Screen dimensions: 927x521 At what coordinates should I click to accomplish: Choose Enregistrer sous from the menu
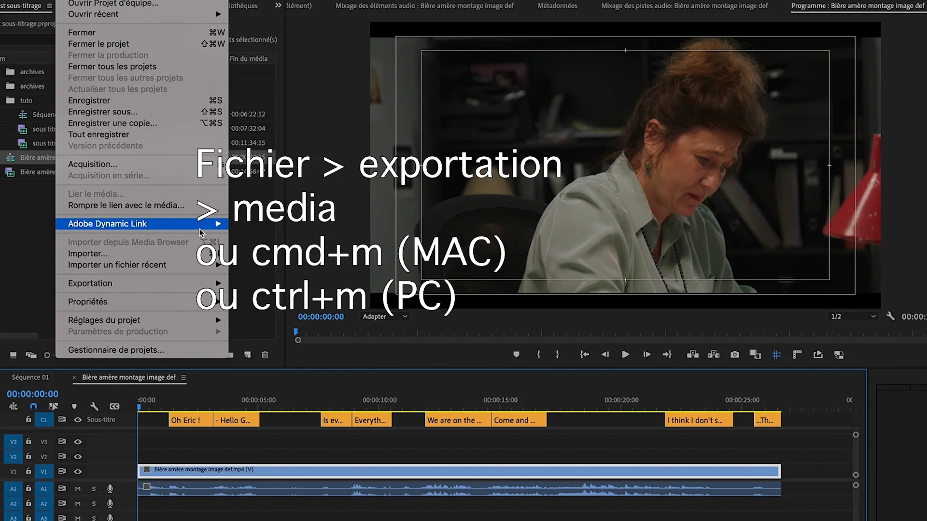click(103, 111)
